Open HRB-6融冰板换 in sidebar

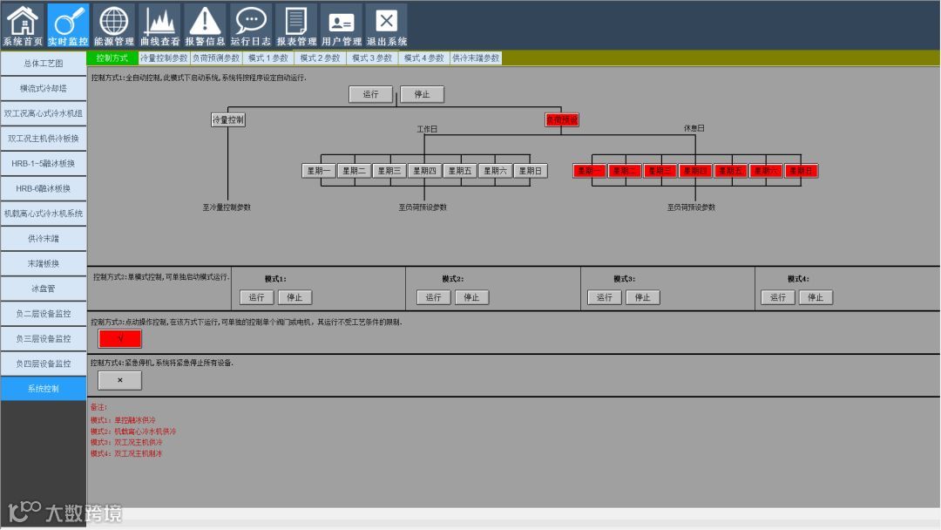click(44, 188)
